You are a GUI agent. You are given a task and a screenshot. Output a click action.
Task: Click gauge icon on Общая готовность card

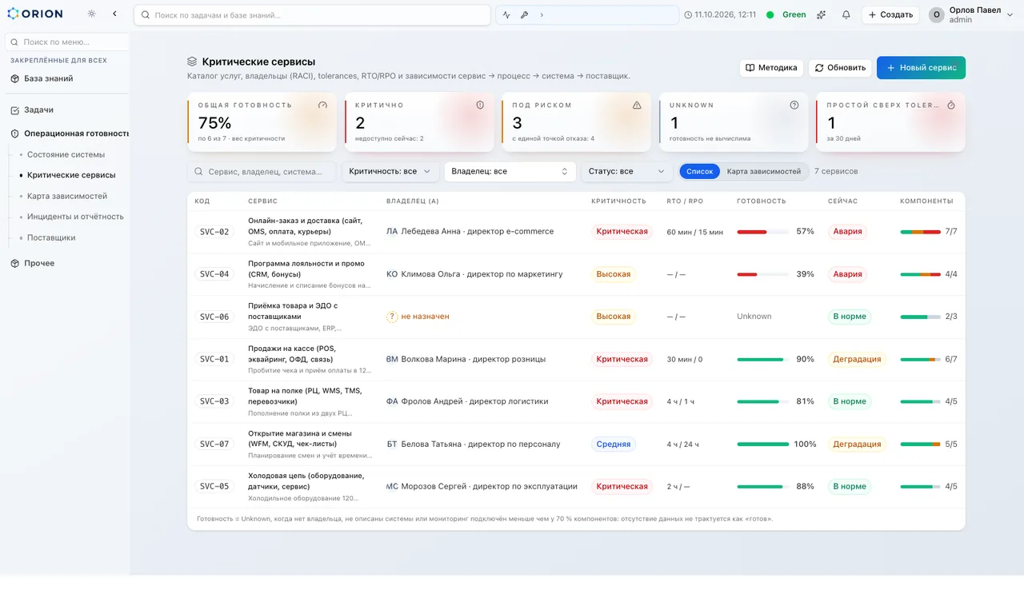323,105
